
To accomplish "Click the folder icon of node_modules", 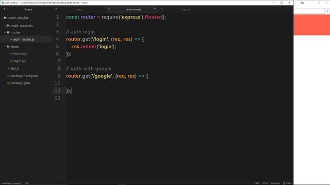I will pyautogui.click(x=8, y=25).
